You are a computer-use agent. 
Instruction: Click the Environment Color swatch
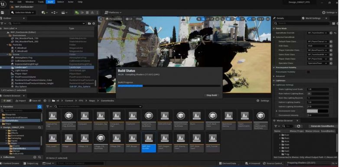coord(312,111)
